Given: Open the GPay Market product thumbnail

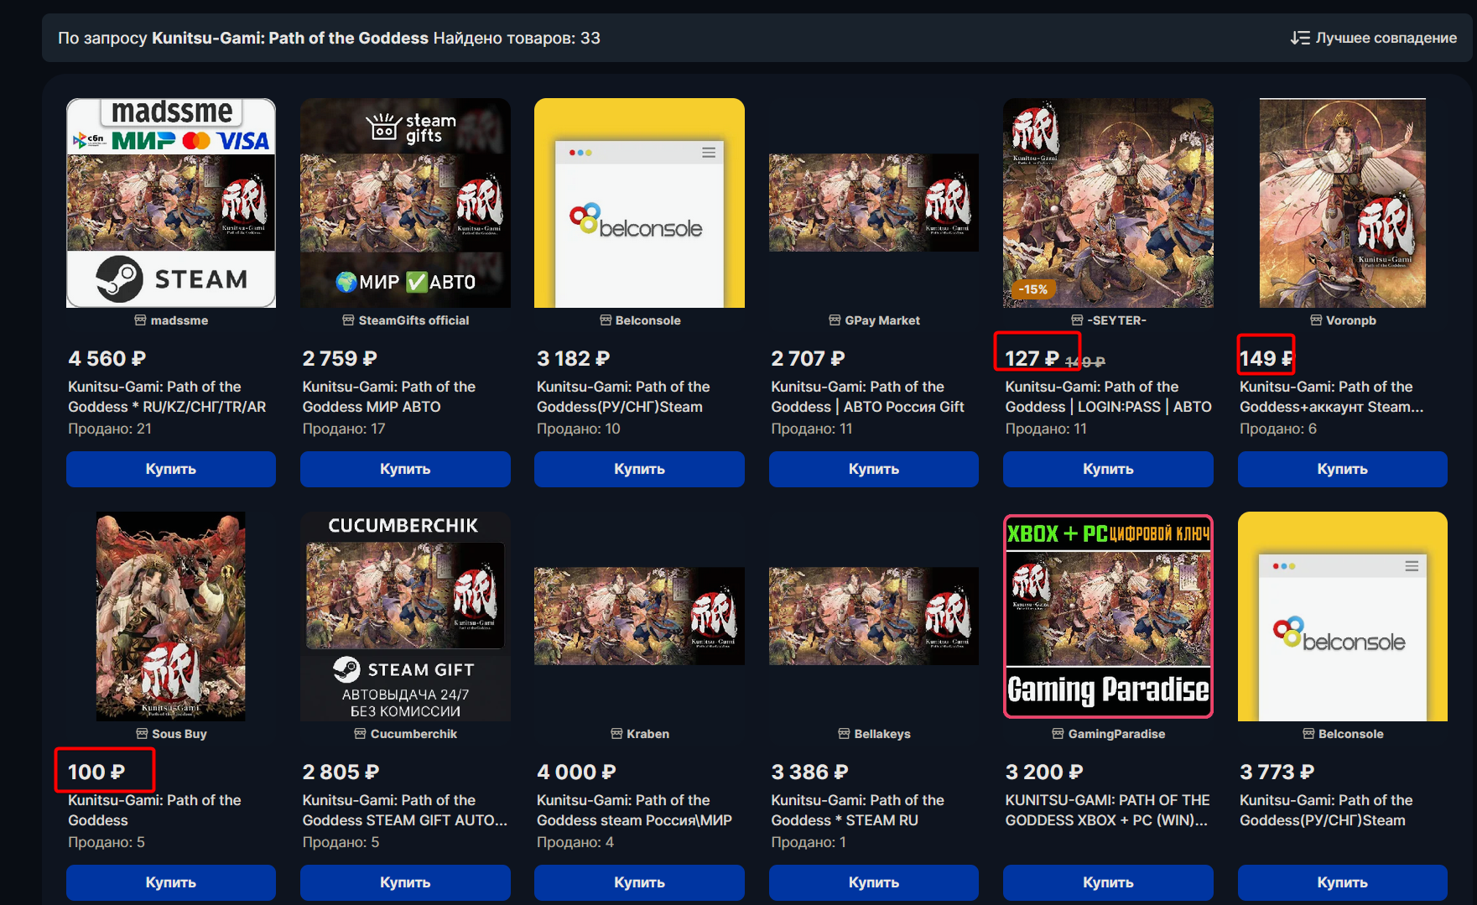Looking at the screenshot, I should pos(874,203).
